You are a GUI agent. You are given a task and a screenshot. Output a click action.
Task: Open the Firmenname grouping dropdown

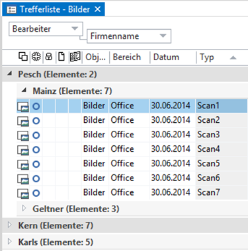pos(129,36)
